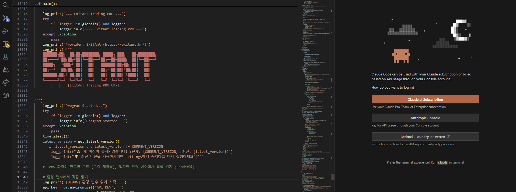Click the '새 버전이 출시되었습니다' log line

tap(142, 152)
